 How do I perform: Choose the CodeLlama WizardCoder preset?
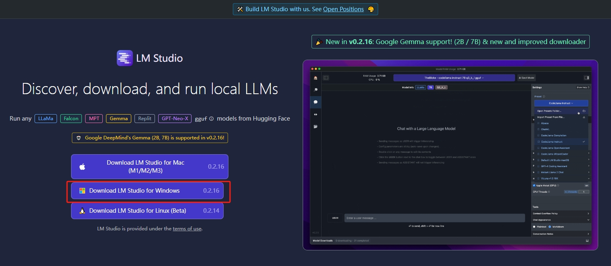pos(561,154)
